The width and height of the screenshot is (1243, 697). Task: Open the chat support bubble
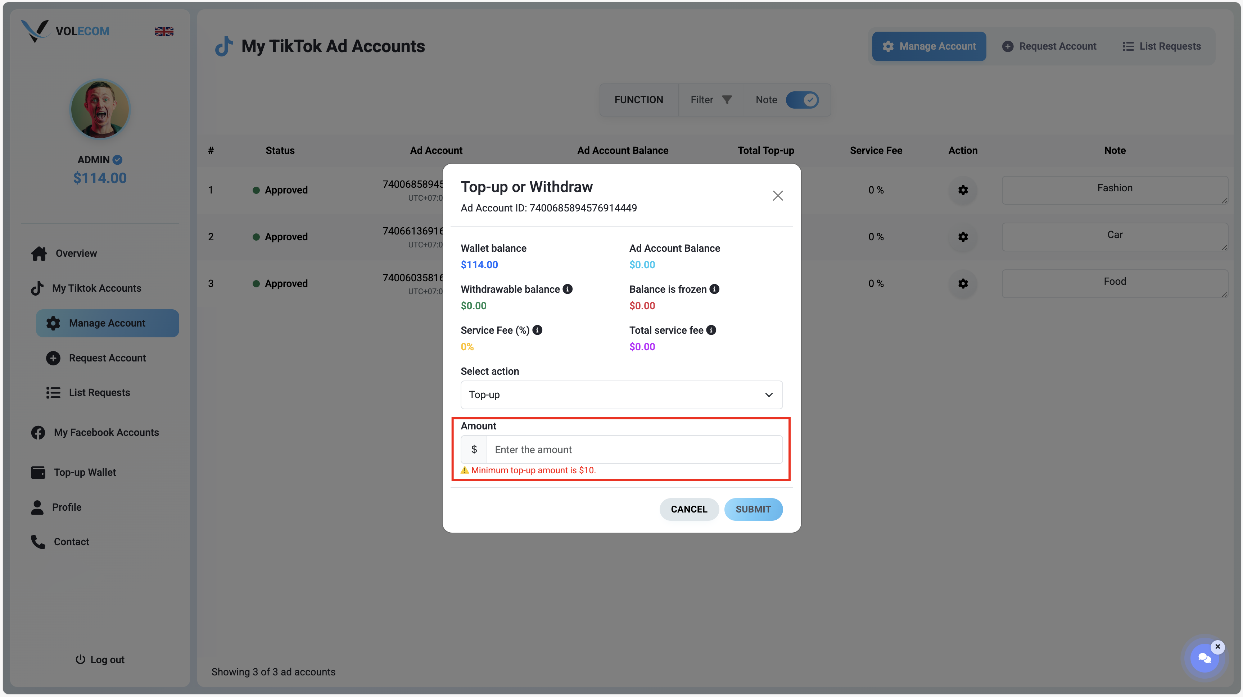pos(1204,659)
